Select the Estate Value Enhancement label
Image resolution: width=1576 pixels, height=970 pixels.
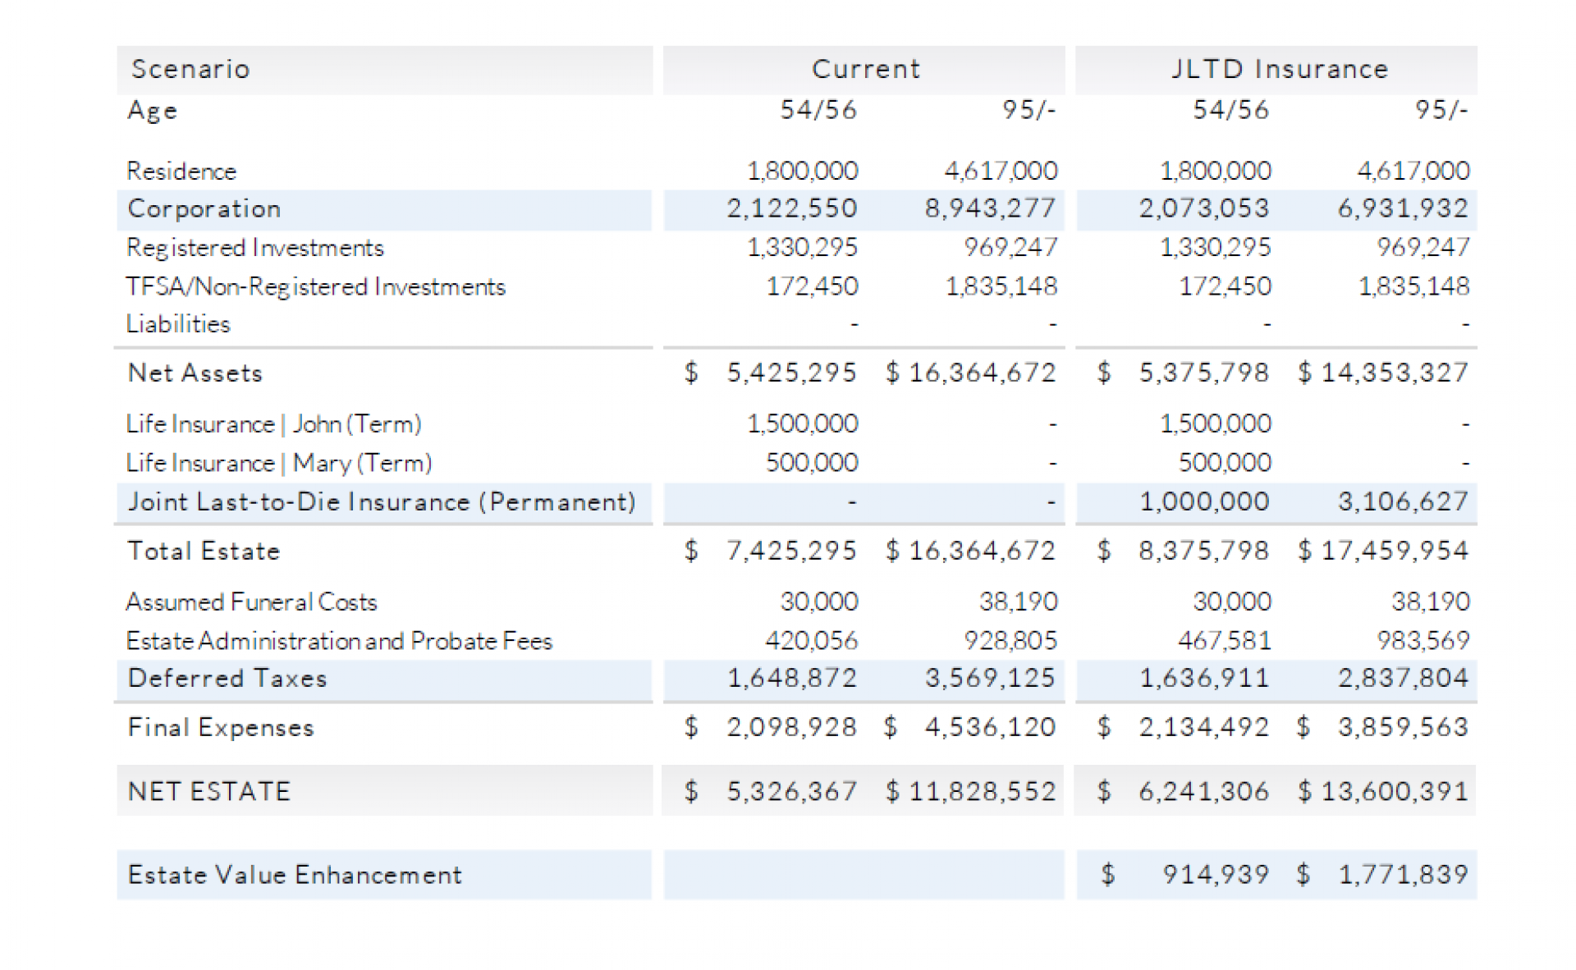[x=295, y=876]
